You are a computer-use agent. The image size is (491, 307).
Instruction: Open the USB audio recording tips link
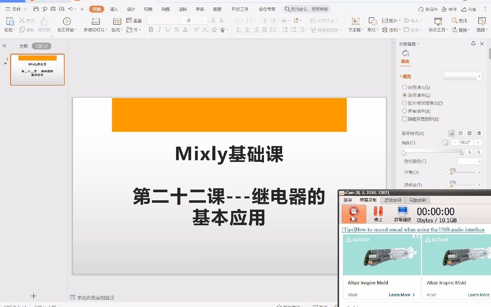413,230
